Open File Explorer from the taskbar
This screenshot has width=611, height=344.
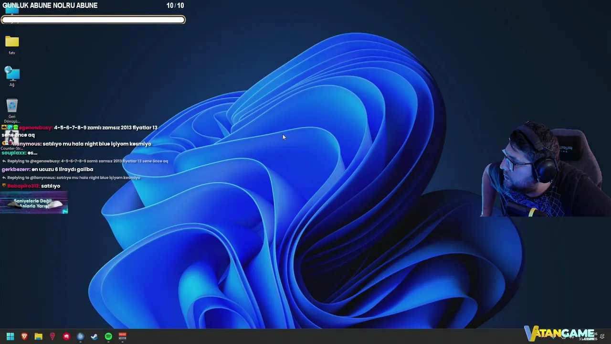38,336
